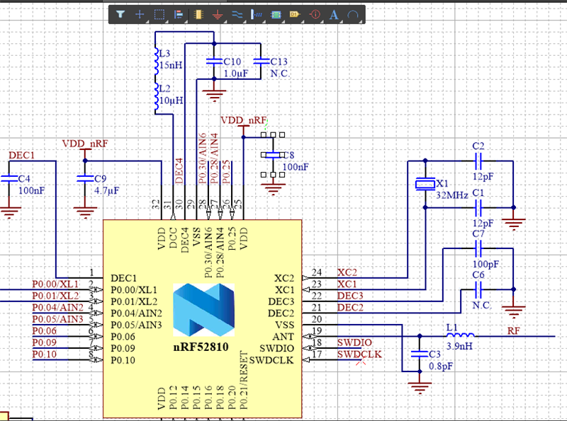Choose the dashed rectangle Select tool
The image size is (567, 421).
(159, 14)
